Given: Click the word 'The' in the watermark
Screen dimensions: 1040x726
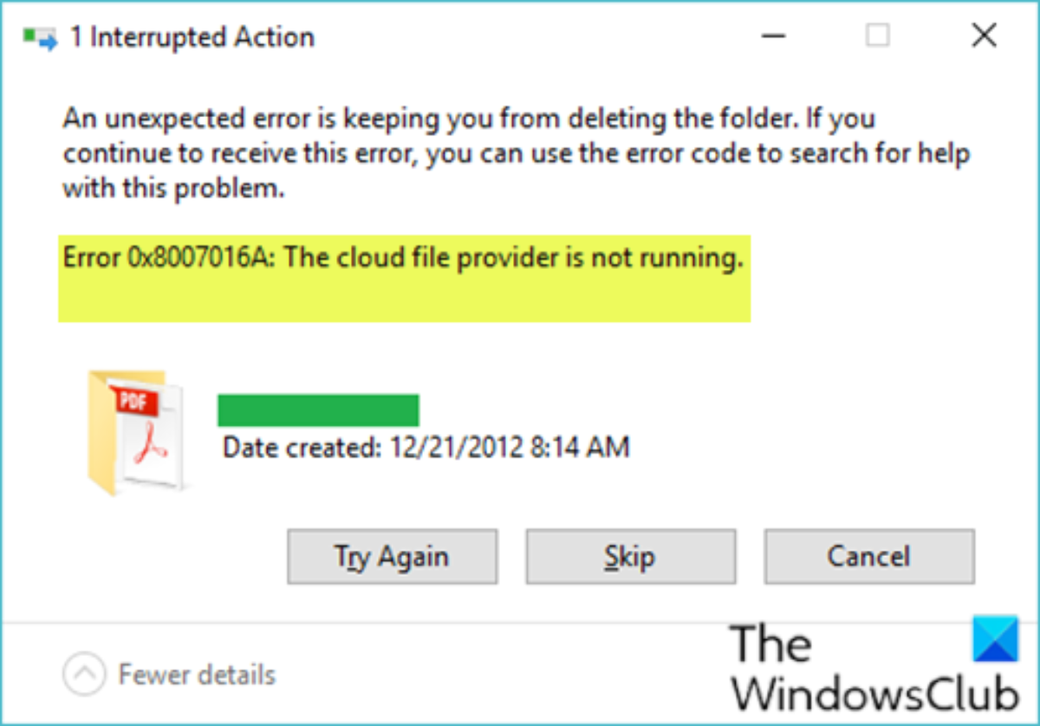Looking at the screenshot, I should [x=770, y=645].
